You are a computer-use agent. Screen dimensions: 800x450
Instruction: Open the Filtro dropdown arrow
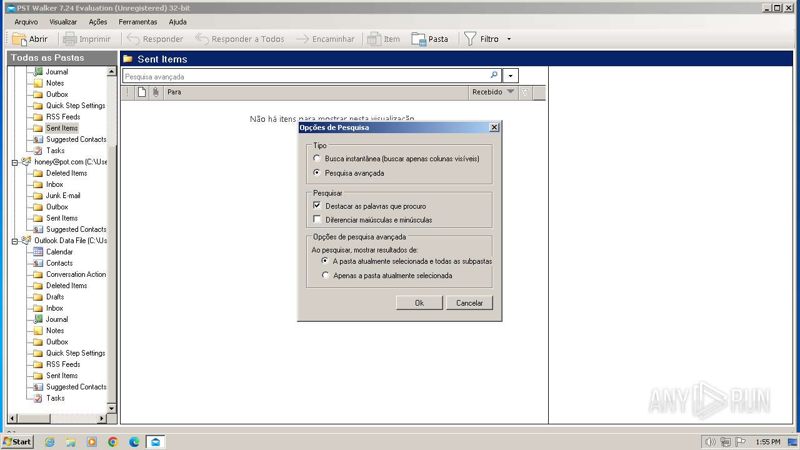pyautogui.click(x=509, y=39)
